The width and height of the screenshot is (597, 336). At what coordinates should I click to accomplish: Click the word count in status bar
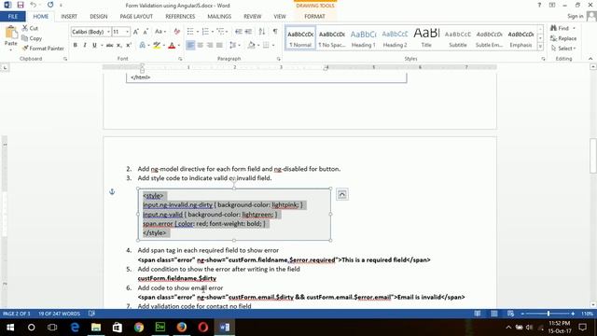pyautogui.click(x=59, y=314)
